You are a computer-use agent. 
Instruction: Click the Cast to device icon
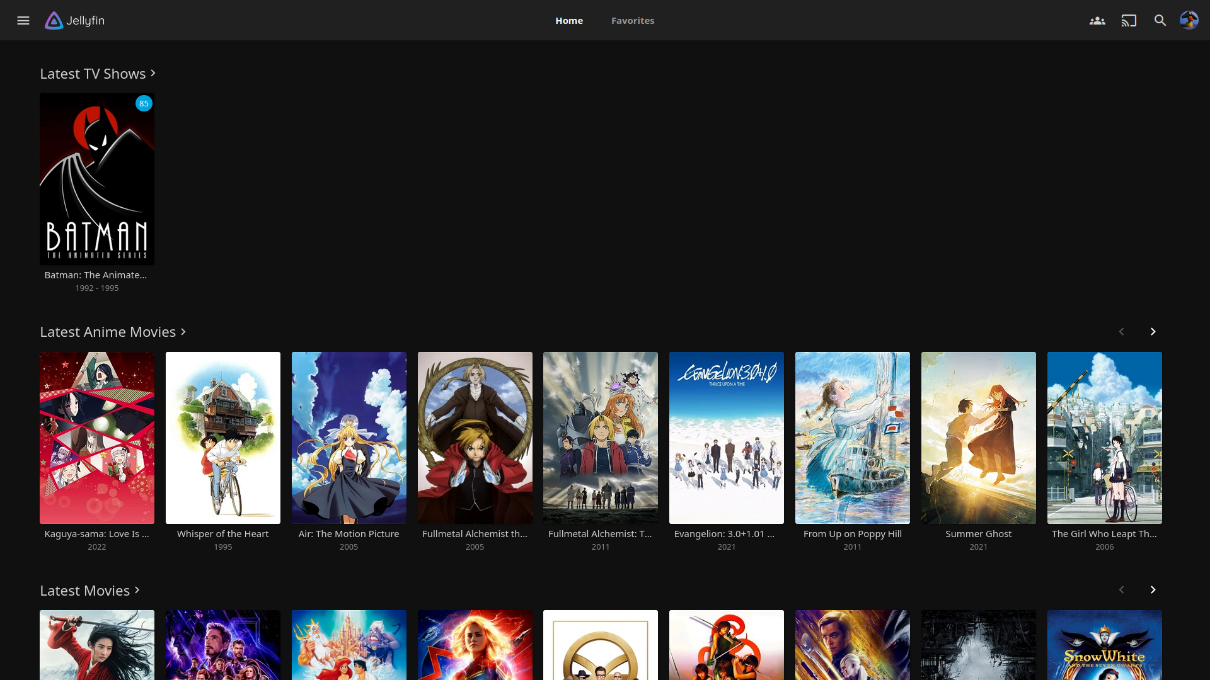1129,21
